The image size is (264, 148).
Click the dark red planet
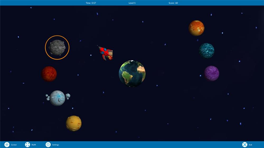tap(49, 74)
